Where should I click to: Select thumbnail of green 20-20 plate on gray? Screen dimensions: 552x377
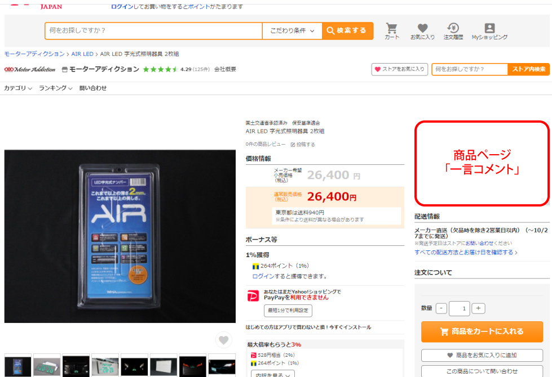coord(47,366)
